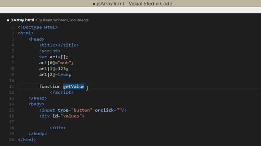Click line number 1 in the gutter
This screenshot has width=261, height=146.
coord(13,27)
